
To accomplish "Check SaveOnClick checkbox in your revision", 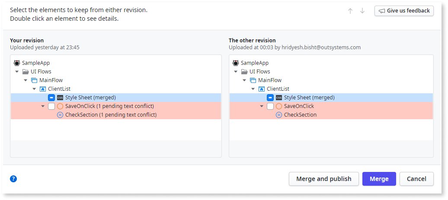I will [51, 106].
